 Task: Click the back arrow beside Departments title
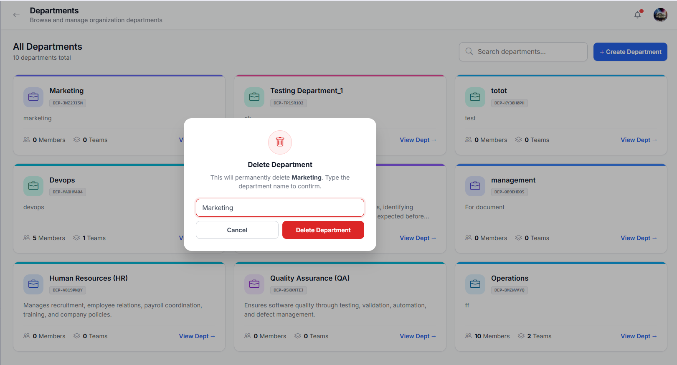(16, 15)
